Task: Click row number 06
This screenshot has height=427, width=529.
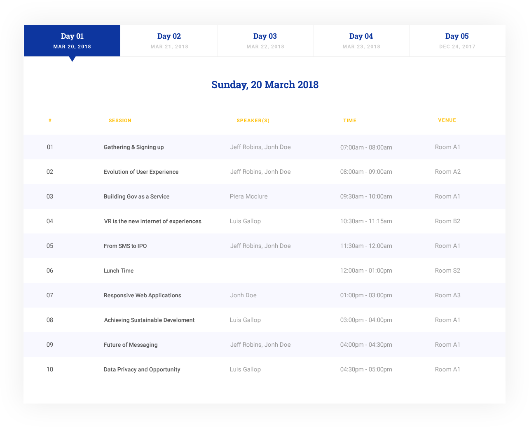Action: pyautogui.click(x=50, y=271)
